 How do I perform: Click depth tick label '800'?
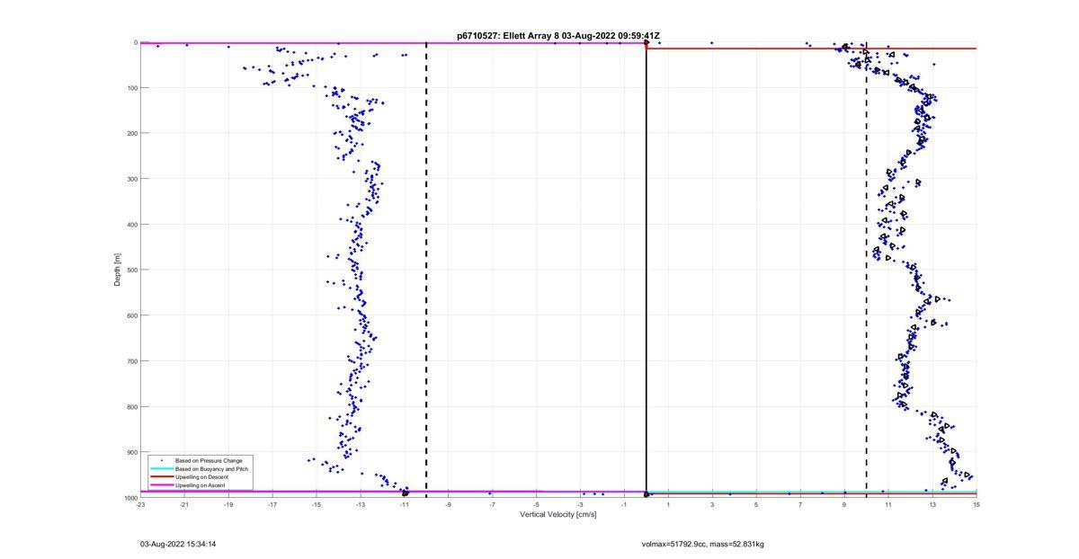tap(131, 406)
